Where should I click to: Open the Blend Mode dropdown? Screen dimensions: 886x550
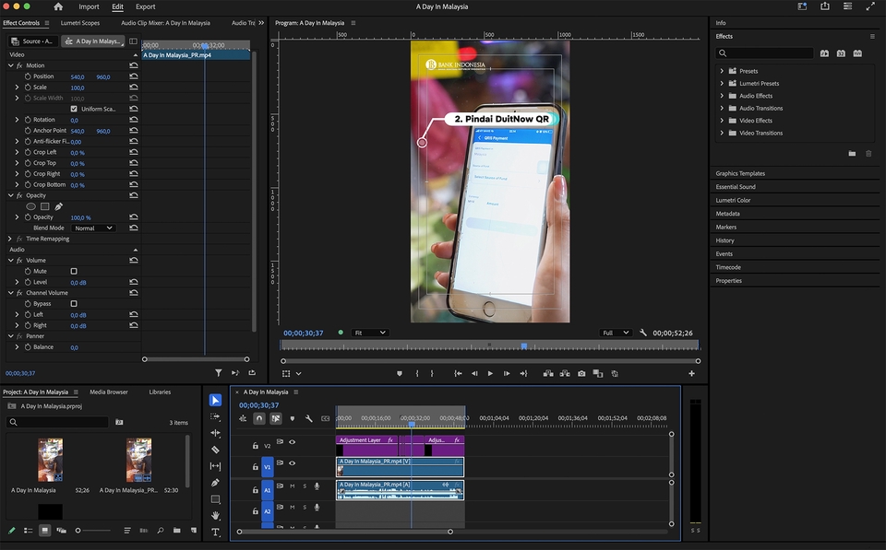93,228
